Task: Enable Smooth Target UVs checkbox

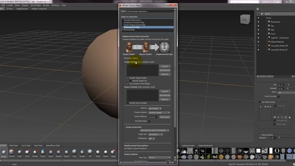Action: [x=130, y=81]
